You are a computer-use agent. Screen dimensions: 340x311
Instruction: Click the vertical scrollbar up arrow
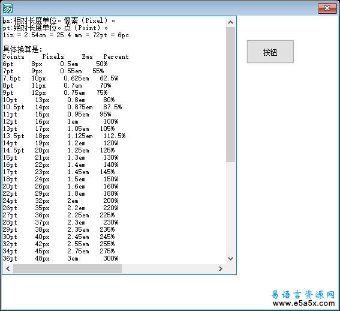point(230,22)
